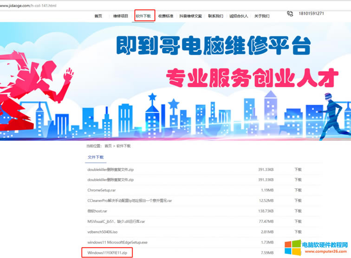The width and height of the screenshot is (351, 258).
Task: Click the Windows11YJXFIE11.zip file name
Action: coord(107,253)
